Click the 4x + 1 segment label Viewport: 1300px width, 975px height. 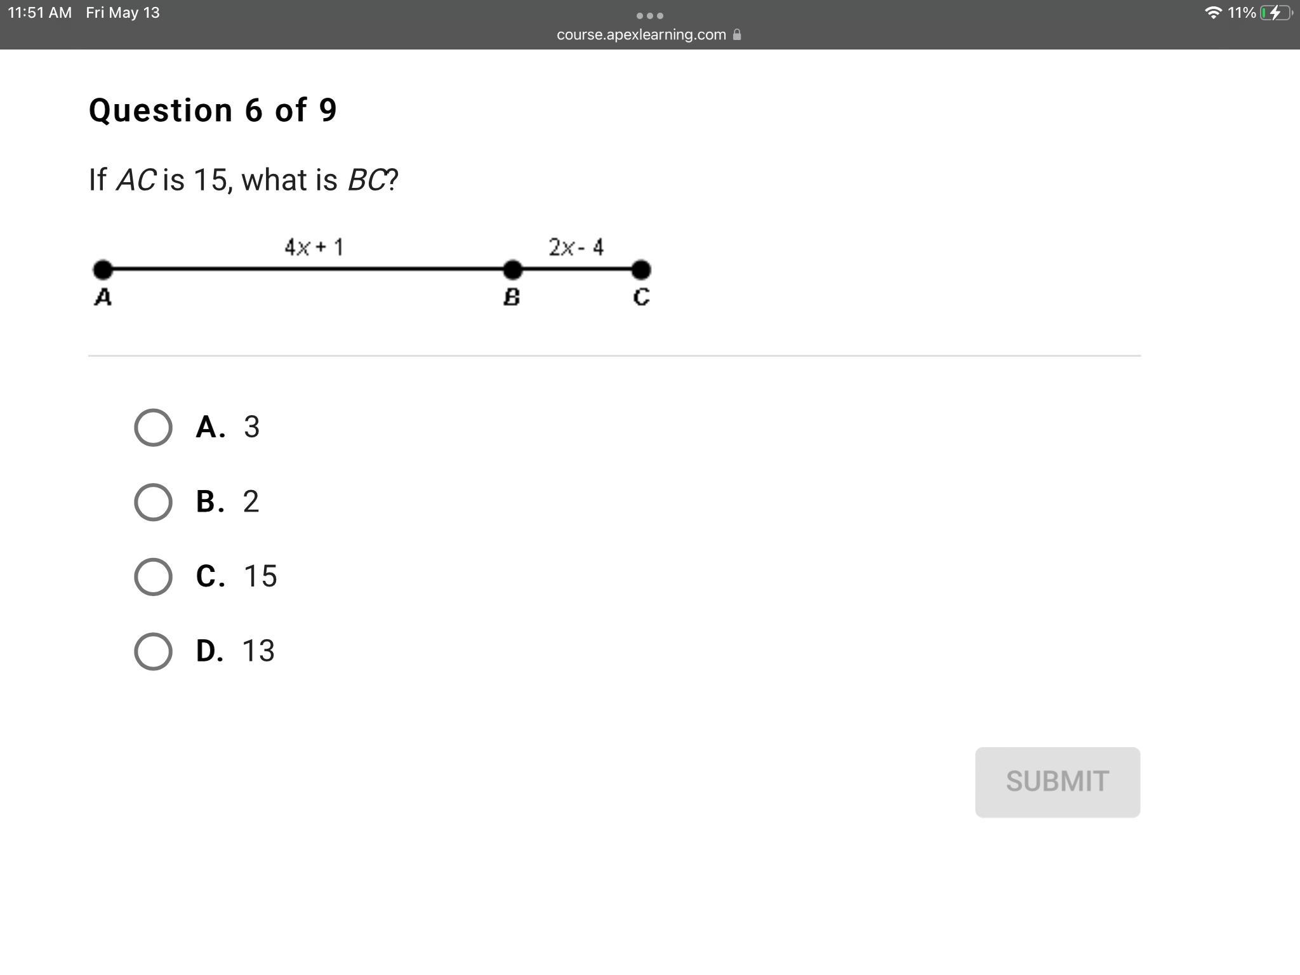coord(314,247)
